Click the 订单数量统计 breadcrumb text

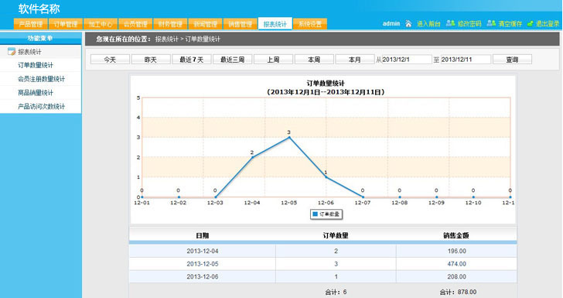coord(203,39)
